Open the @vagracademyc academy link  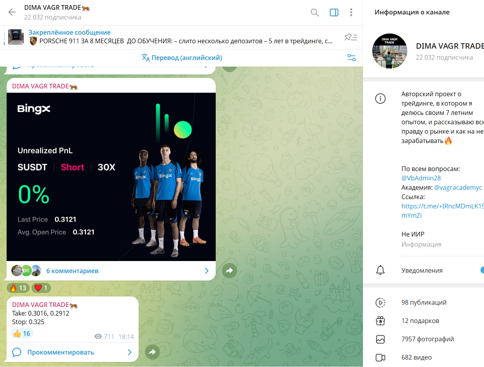[x=458, y=187]
